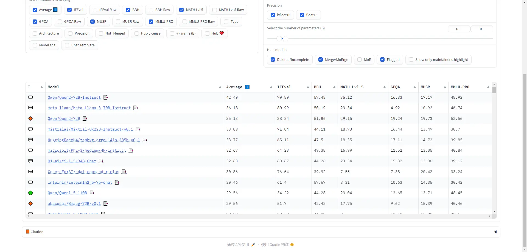527x252 pixels.
Task: Sort table by the T column arrow
Action: 42,87
